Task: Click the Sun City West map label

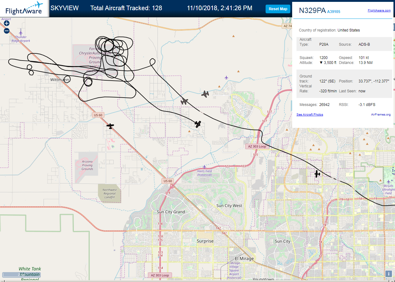Action: tap(229, 206)
